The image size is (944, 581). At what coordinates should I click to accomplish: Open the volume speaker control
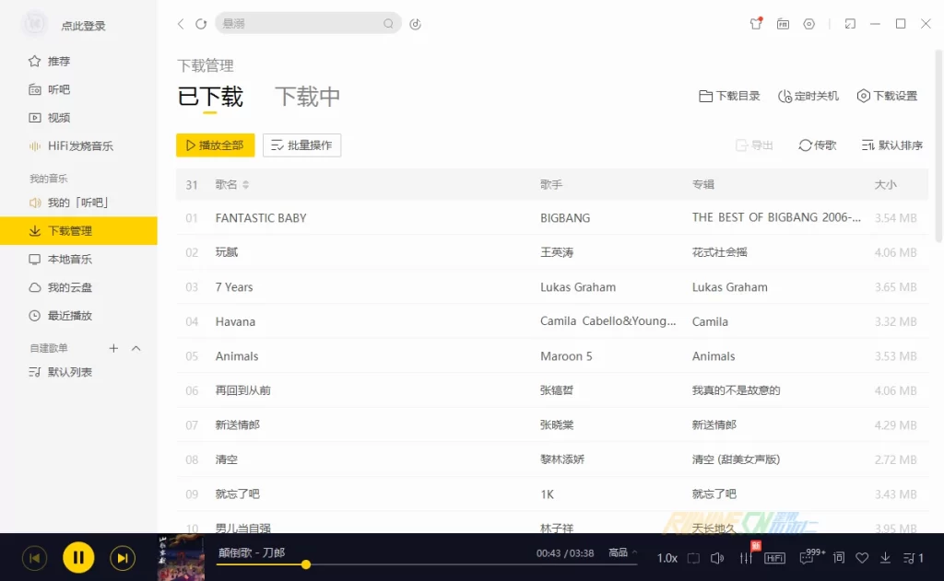pyautogui.click(x=719, y=558)
